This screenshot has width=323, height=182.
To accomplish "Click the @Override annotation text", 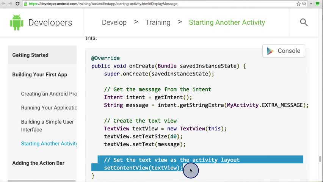I will pyautogui.click(x=105, y=58).
